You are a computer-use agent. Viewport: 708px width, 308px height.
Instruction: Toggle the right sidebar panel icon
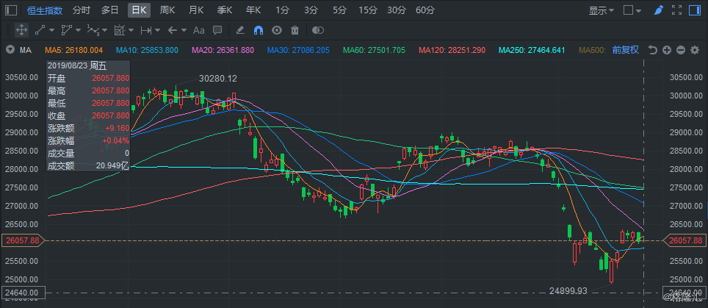(695, 10)
